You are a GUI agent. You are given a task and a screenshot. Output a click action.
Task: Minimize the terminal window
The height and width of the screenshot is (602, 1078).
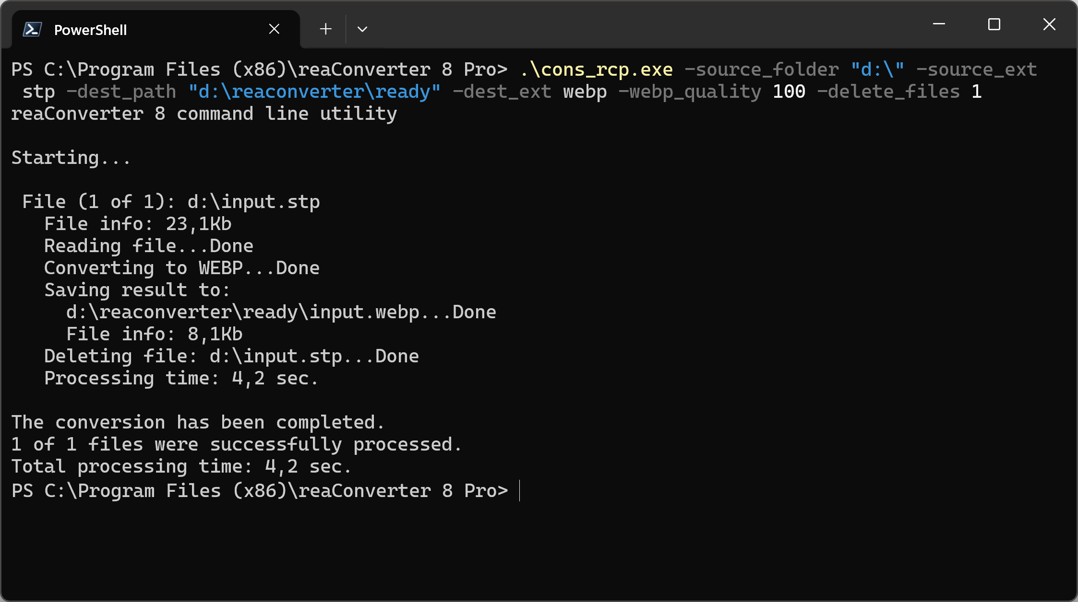pos(939,24)
